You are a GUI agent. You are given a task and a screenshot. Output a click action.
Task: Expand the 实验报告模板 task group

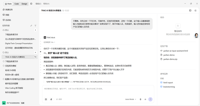[3, 66]
